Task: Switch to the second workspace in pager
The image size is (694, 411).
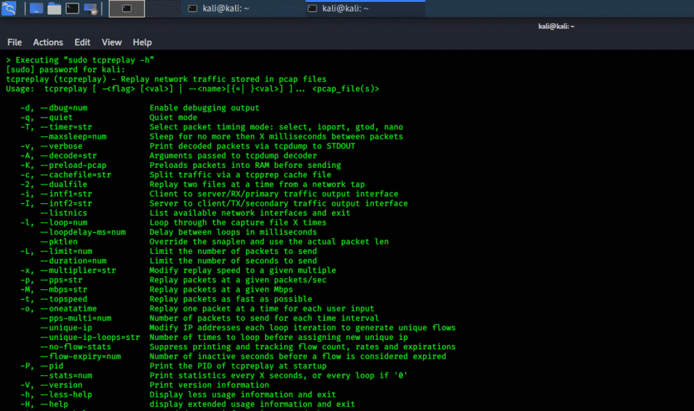Action: (163, 8)
